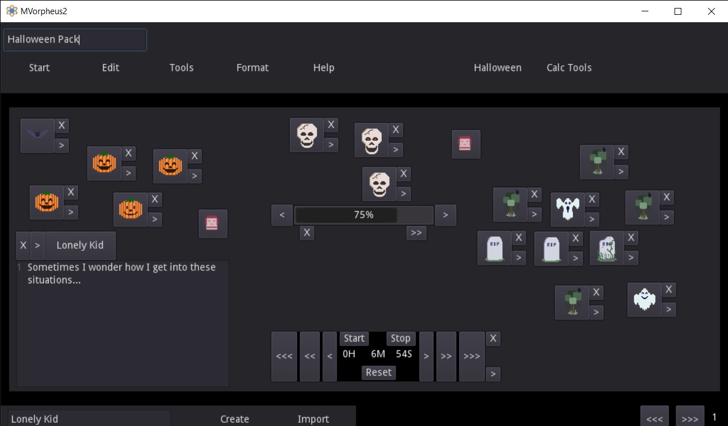Click the Halloween Pack title field
This screenshot has height=426, width=728.
[75, 40]
